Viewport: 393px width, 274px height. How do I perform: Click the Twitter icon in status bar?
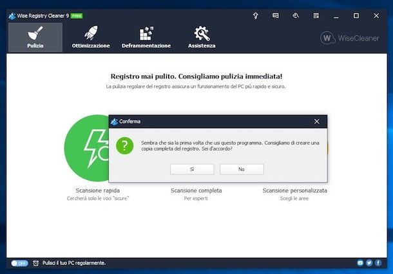369,262
